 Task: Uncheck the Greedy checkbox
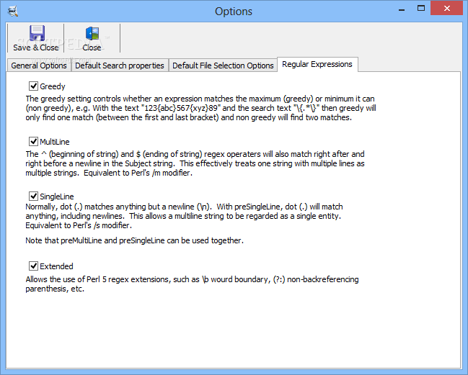[33, 86]
